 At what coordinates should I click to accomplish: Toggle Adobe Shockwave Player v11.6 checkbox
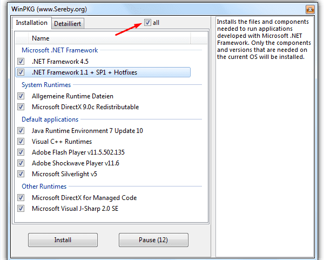(x=21, y=163)
